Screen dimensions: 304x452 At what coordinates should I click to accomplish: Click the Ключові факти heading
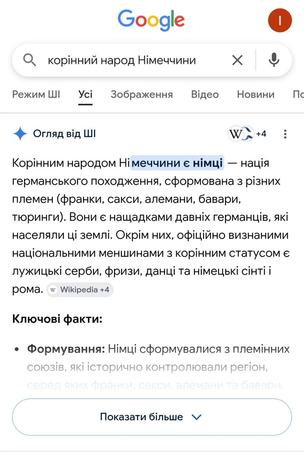pyautogui.click(x=57, y=320)
